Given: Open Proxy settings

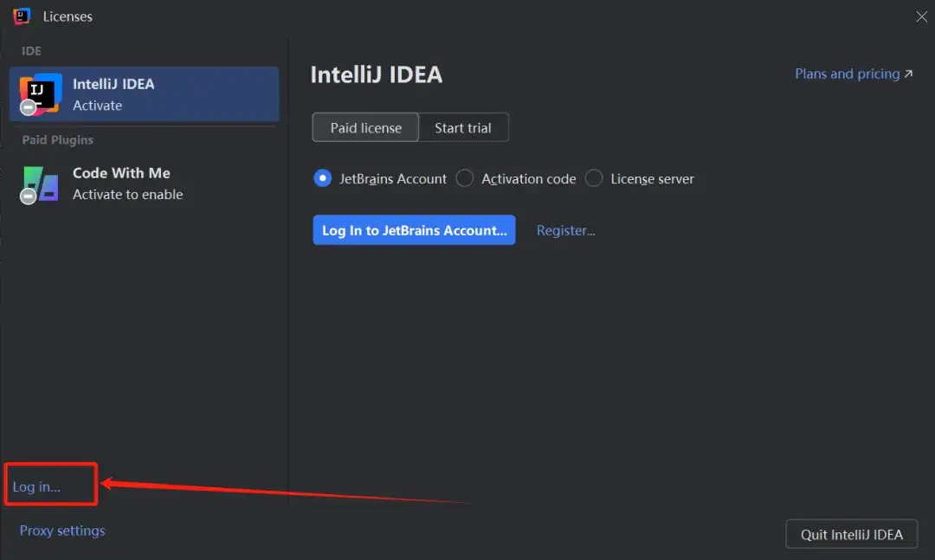Looking at the screenshot, I should (x=62, y=531).
